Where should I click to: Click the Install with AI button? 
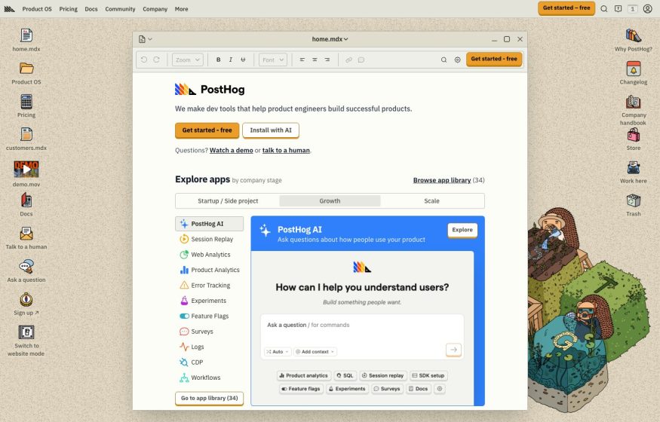click(271, 130)
